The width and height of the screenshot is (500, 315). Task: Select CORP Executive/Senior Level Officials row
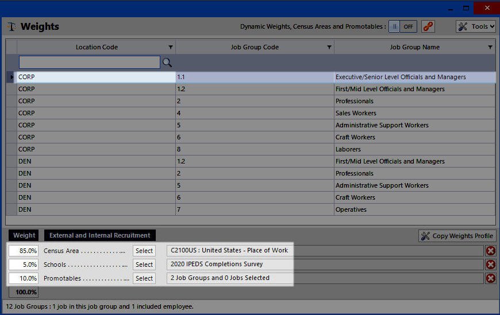pos(251,77)
